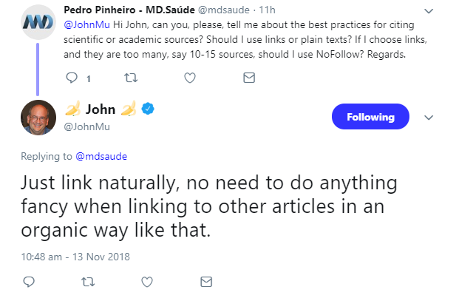
Task: Like Pedro Pinheiro's question tweet
Action: point(189,77)
